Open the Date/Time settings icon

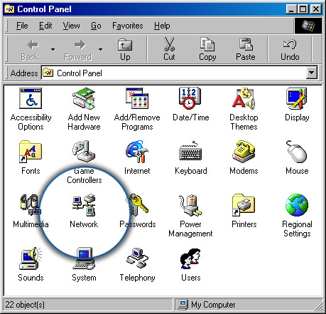190,98
